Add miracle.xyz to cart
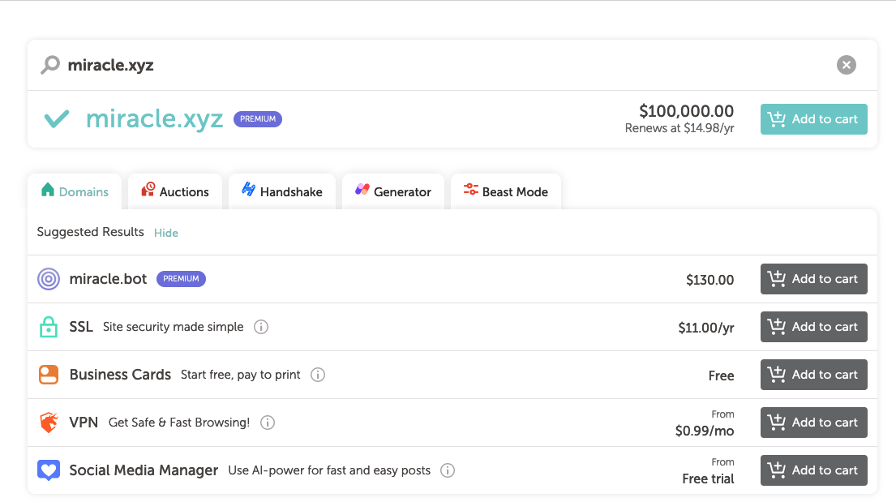 tap(813, 119)
